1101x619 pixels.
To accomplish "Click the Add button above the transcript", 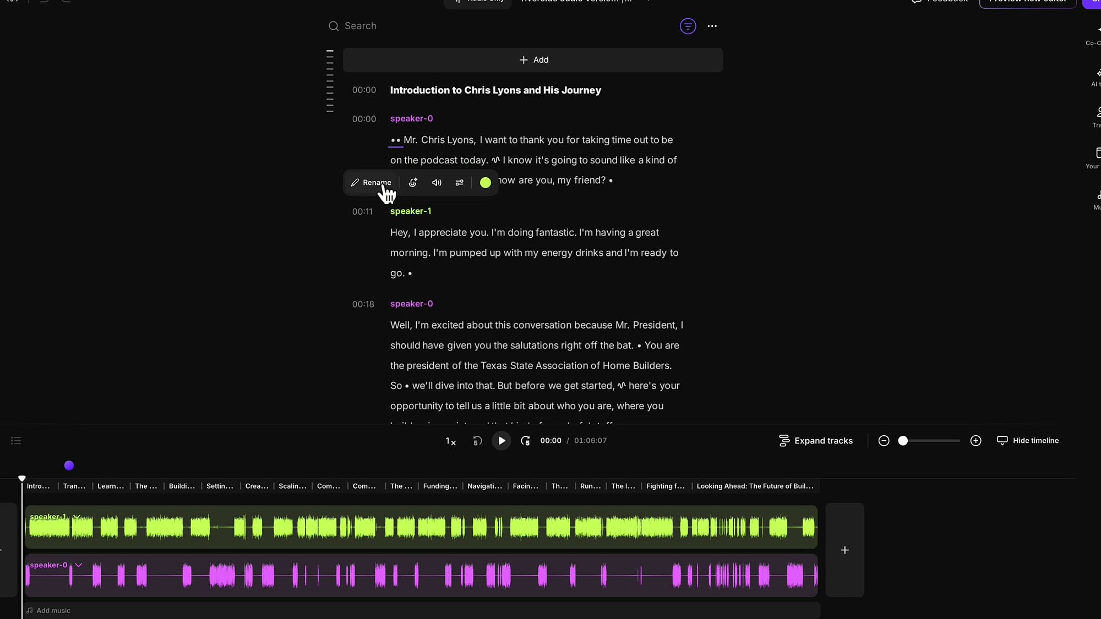I will (533, 59).
